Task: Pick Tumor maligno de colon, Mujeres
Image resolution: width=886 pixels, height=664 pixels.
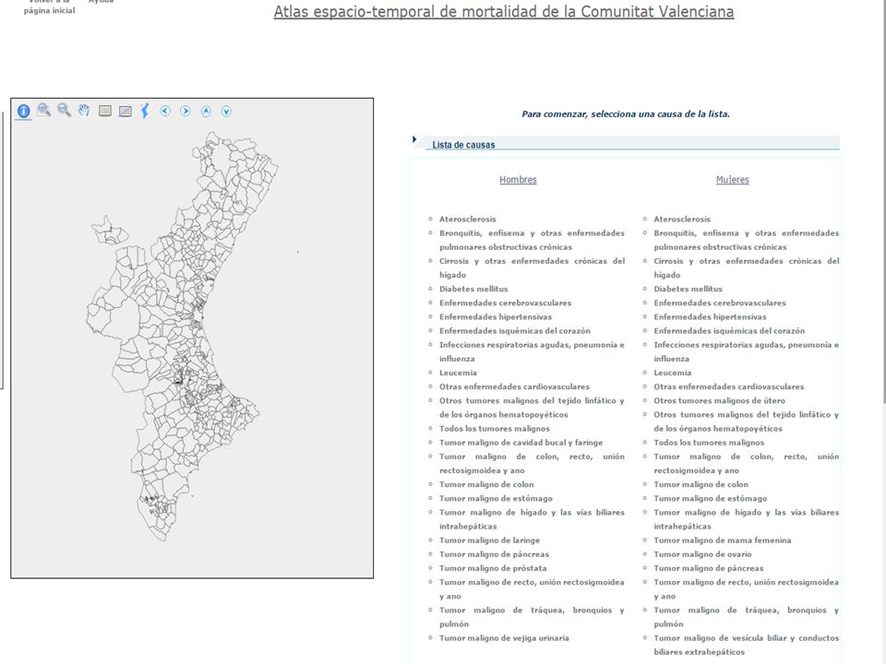Action: (x=700, y=484)
